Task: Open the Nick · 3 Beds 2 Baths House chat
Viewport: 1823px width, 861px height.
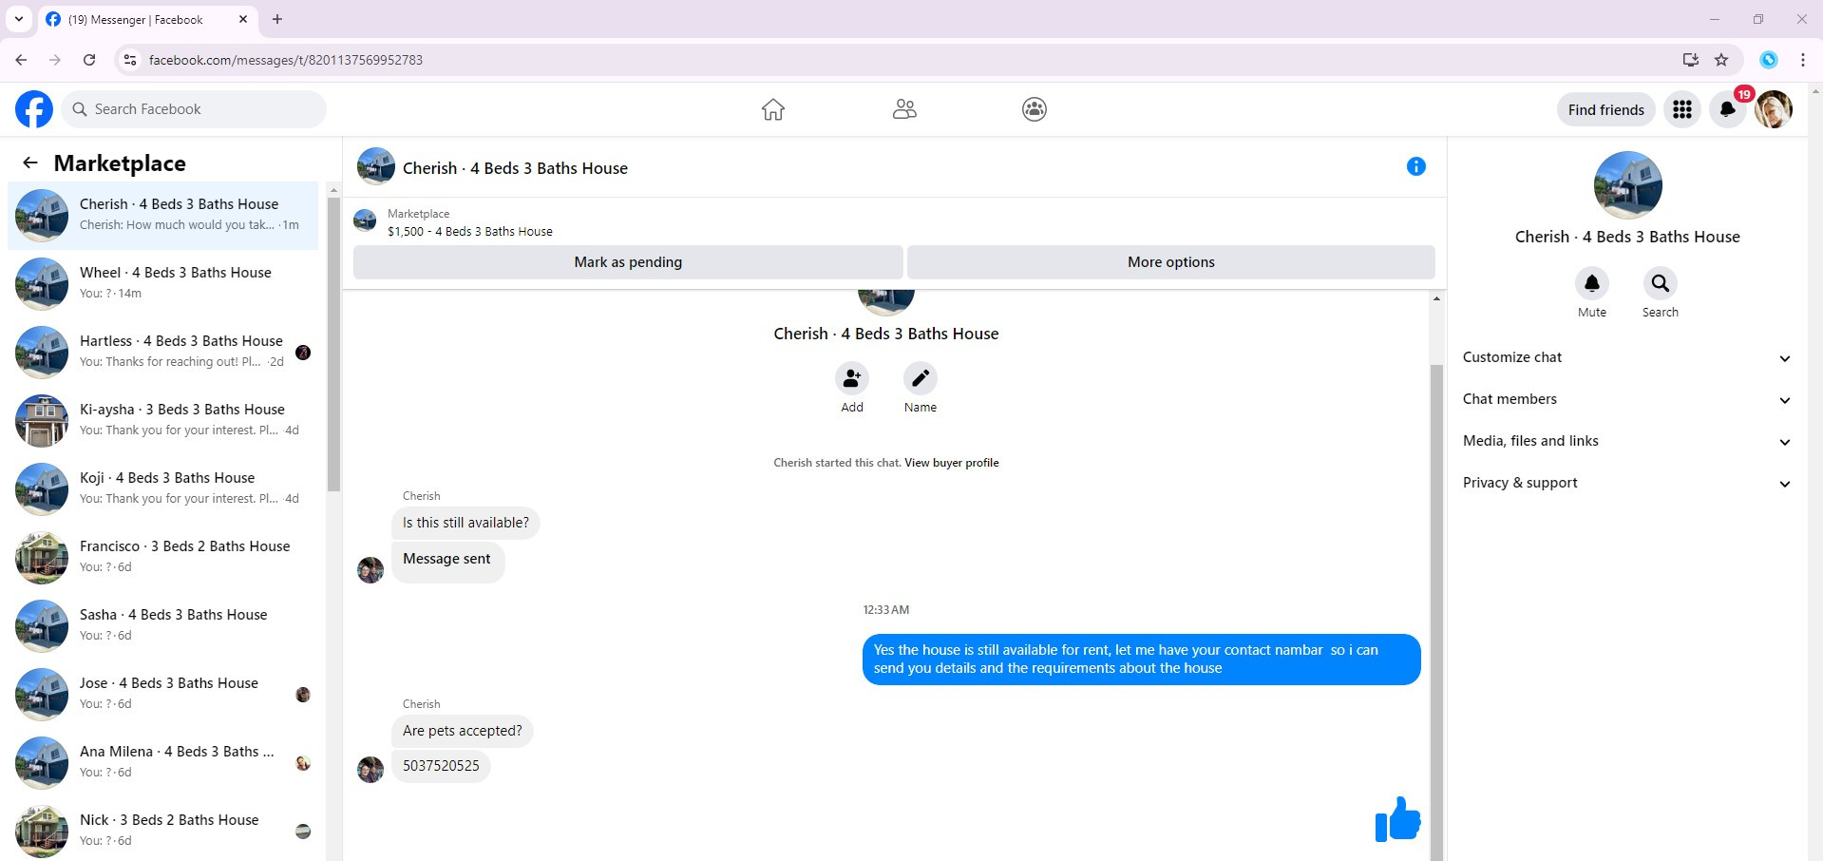Action: (163, 832)
